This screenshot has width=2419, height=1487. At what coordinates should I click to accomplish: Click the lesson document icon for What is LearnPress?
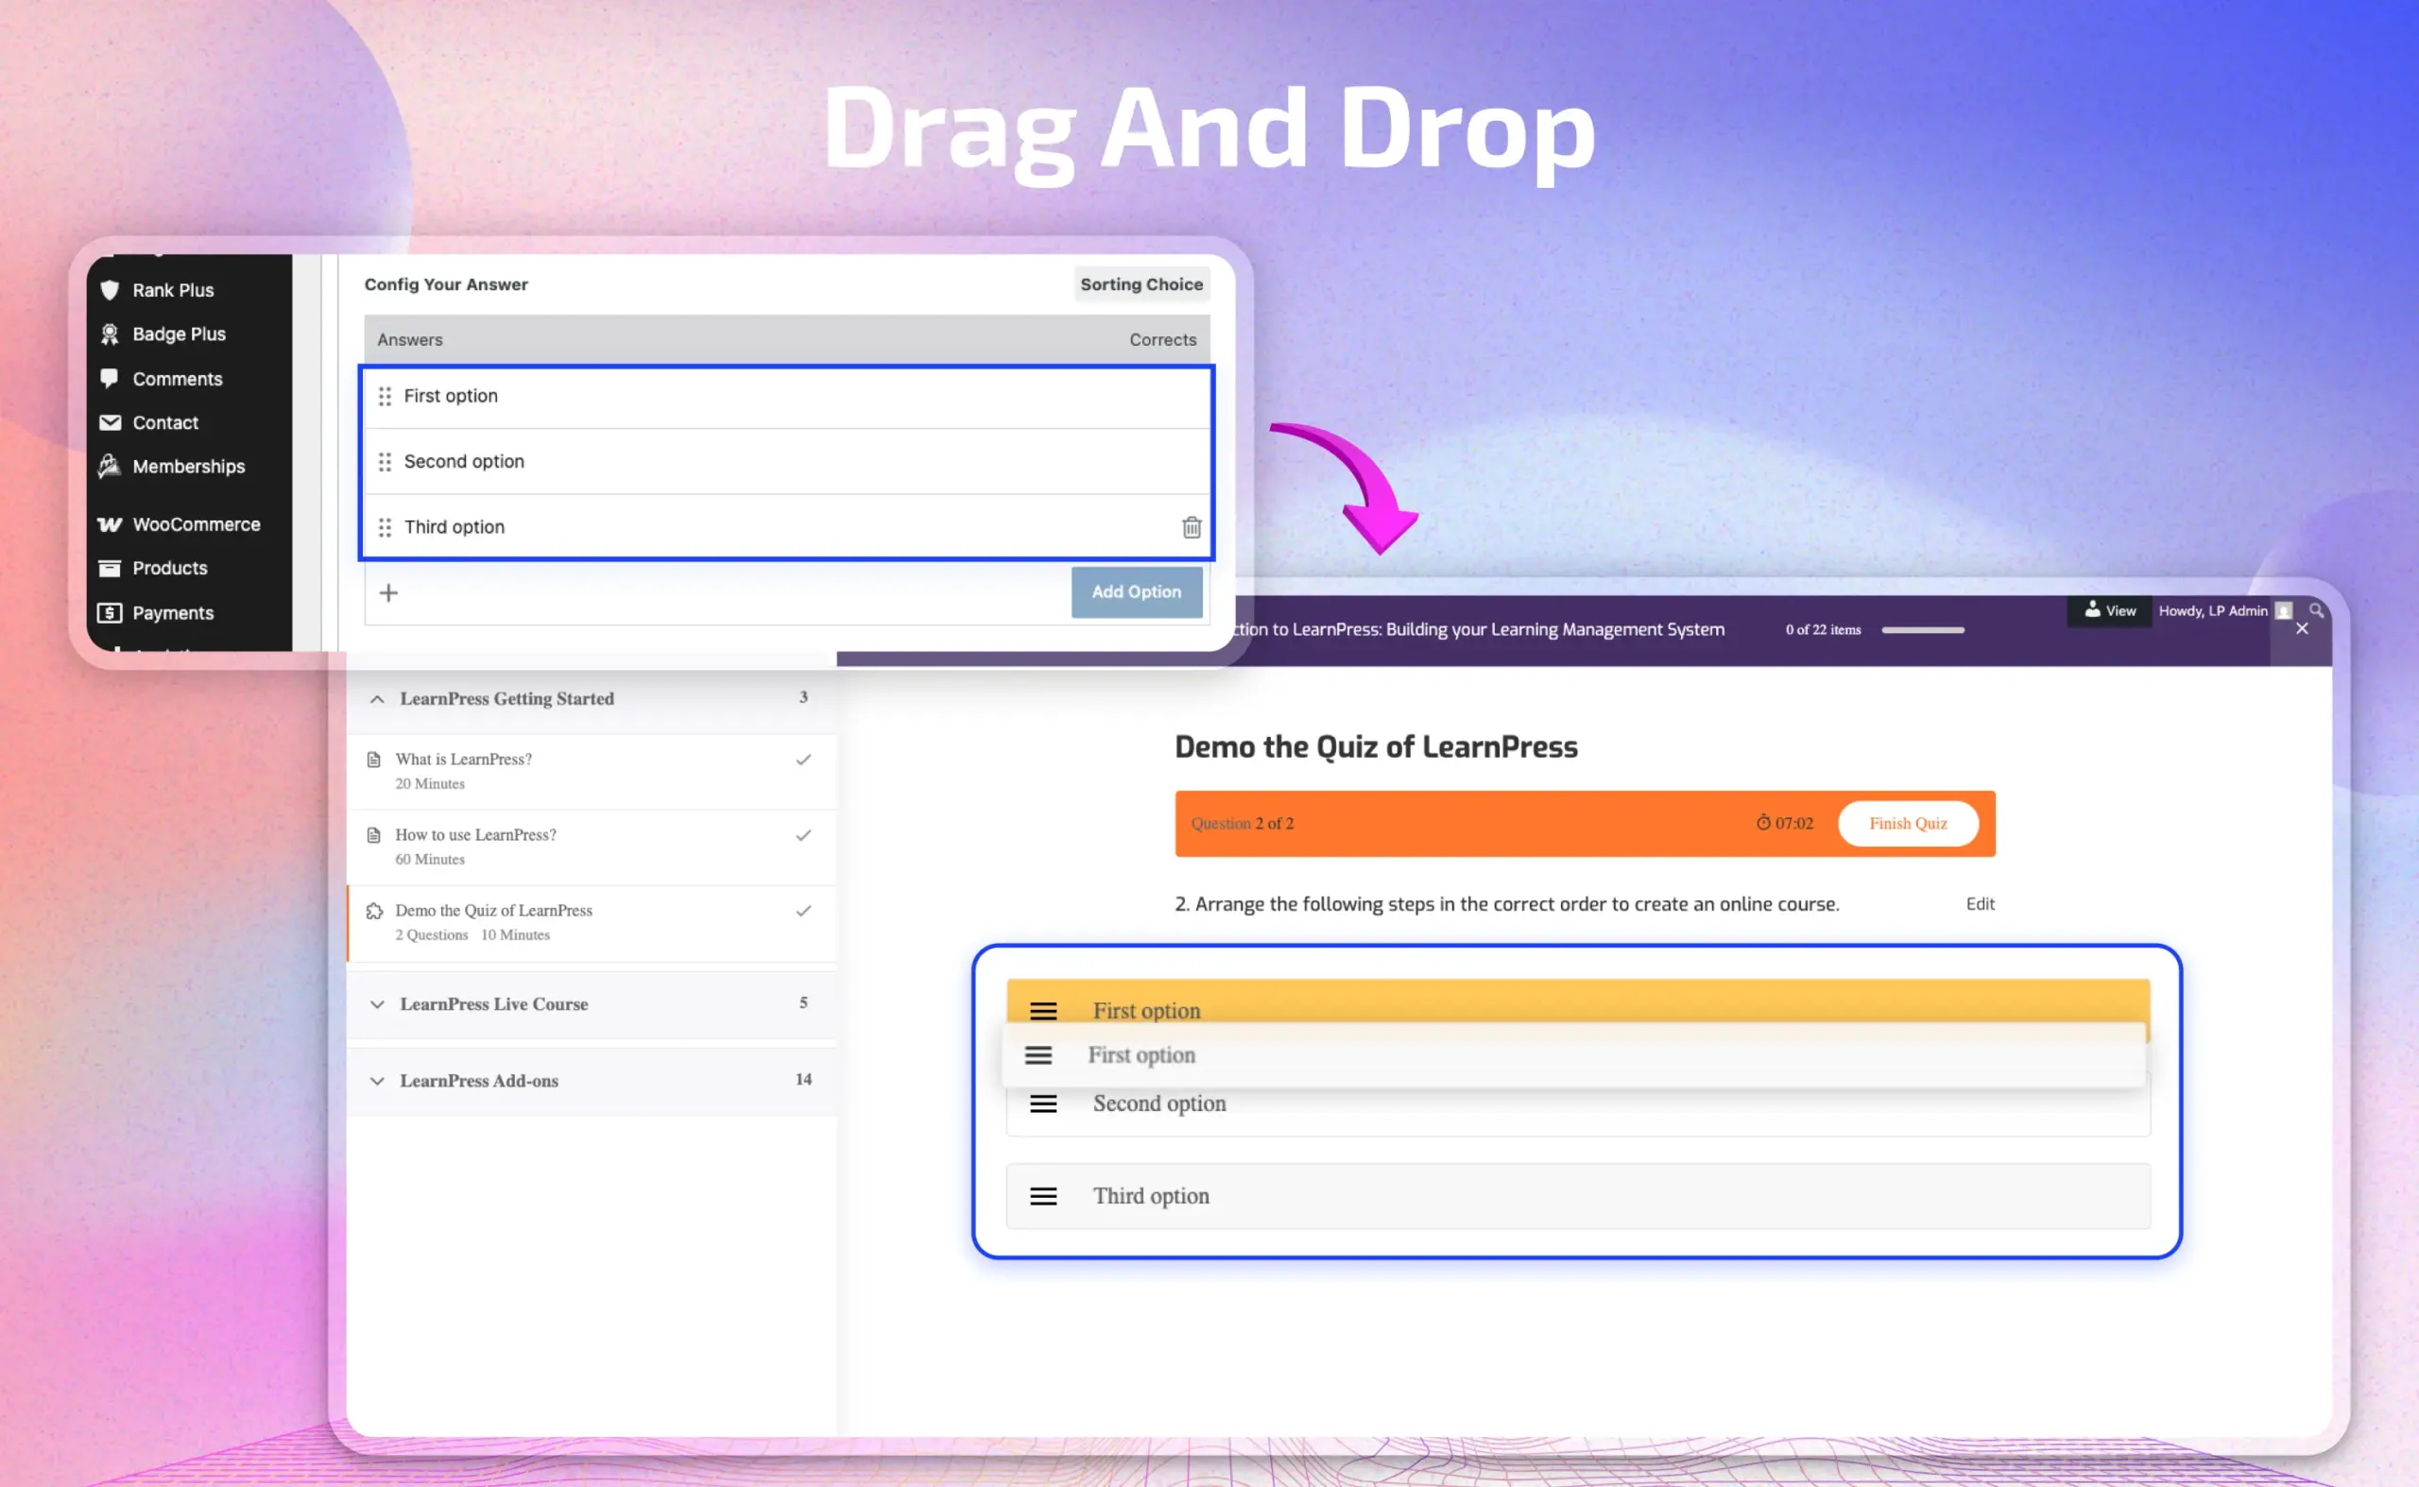tap(374, 760)
